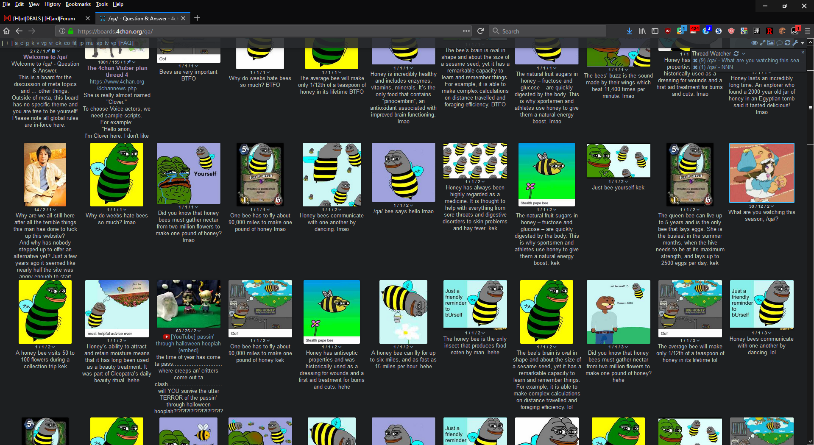Click the uBlock Origin extension icon
The image size is (814, 445).
(x=668, y=31)
